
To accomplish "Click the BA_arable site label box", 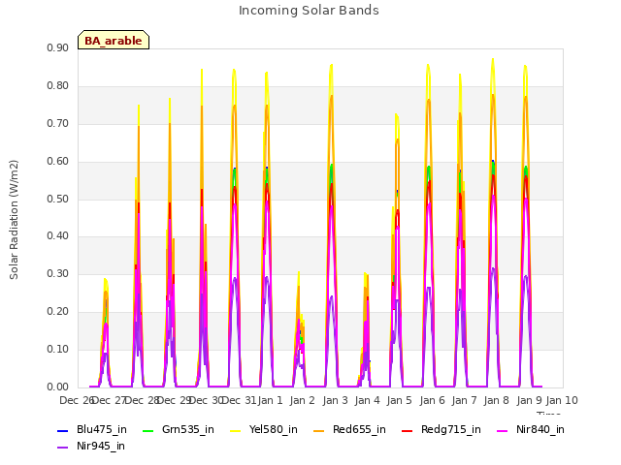I will [x=114, y=40].
